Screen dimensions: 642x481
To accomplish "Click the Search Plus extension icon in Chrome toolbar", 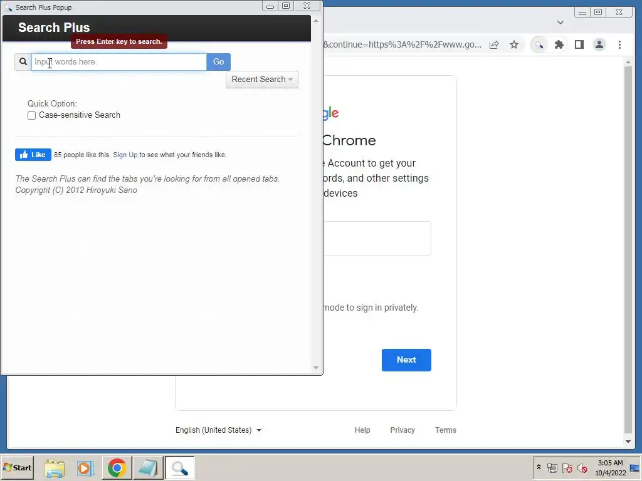I will 539,44.
